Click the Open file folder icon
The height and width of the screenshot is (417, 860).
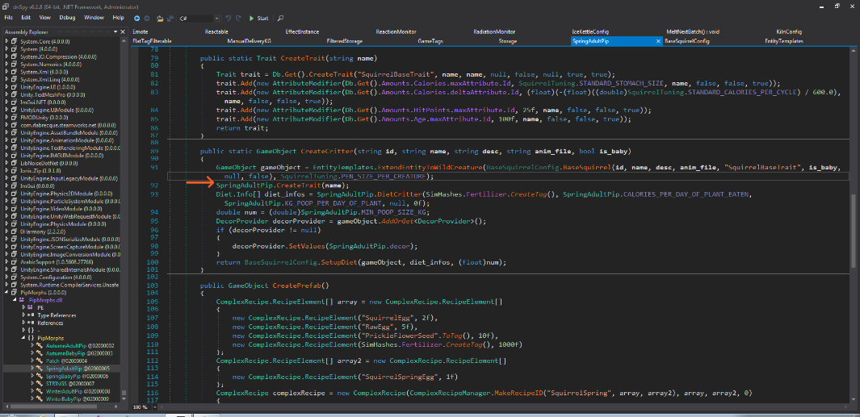[x=160, y=18]
